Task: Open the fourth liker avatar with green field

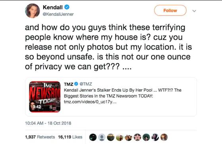Action: 120,137
